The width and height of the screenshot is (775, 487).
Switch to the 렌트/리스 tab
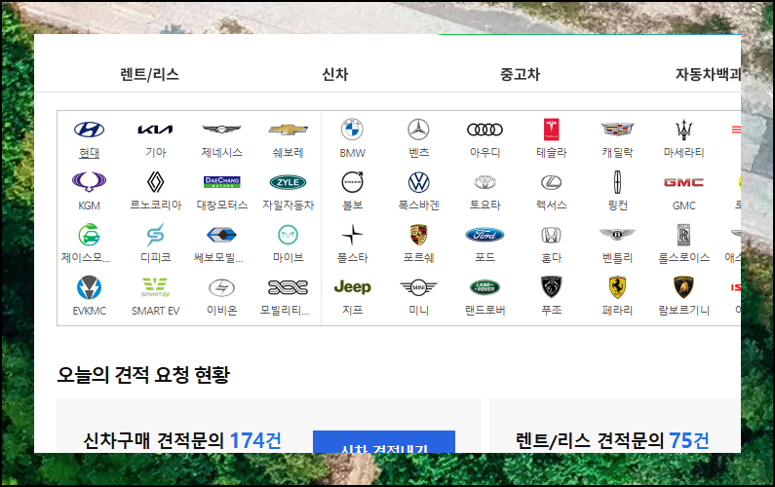[x=149, y=75]
